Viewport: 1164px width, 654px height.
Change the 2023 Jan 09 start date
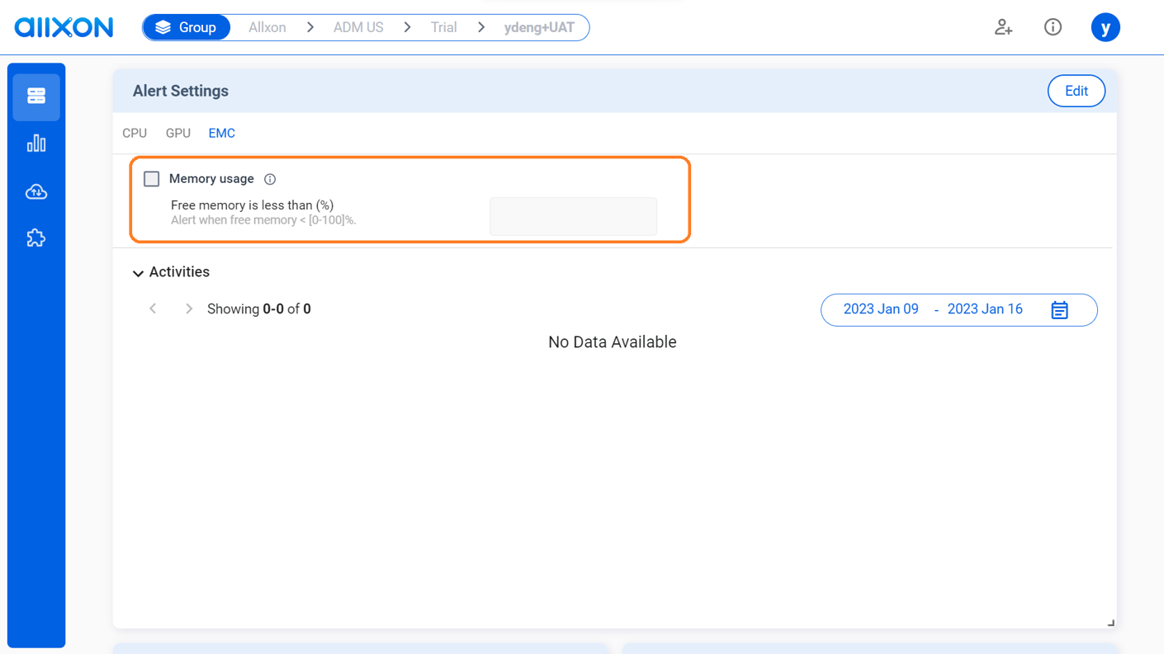pos(881,309)
